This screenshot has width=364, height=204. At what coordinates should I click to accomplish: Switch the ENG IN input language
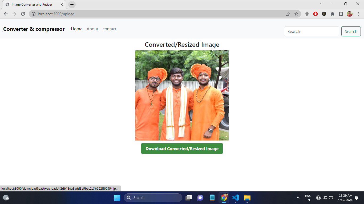click(308, 198)
